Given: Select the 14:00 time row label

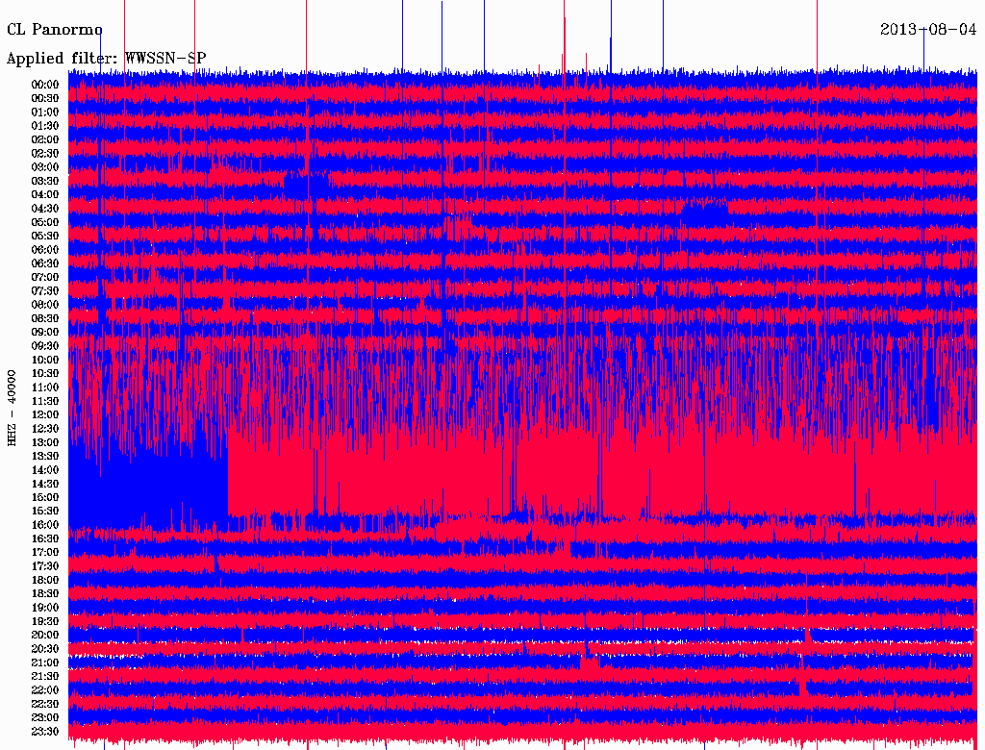Looking at the screenshot, I should tap(45, 470).
